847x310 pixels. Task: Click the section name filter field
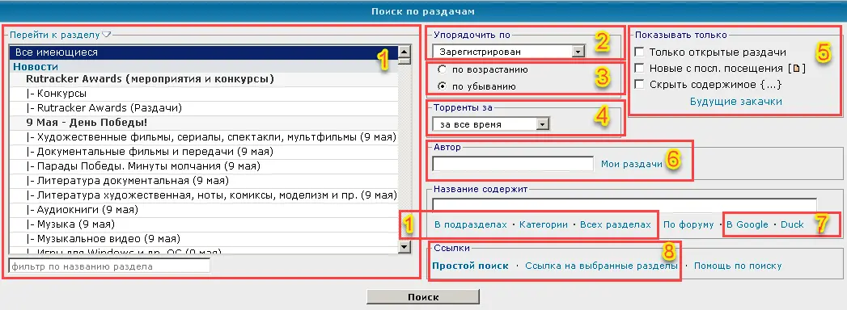click(110, 266)
